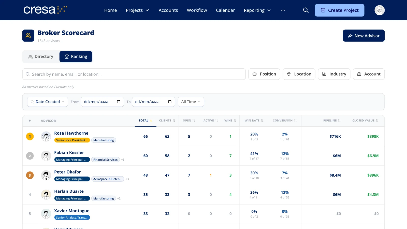Click the To date input field
Viewport: 407px width, 229px height.
pyautogui.click(x=153, y=102)
